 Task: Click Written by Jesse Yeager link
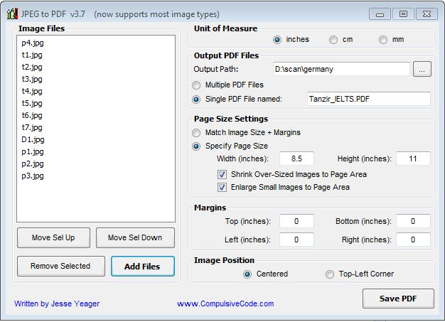point(57,304)
